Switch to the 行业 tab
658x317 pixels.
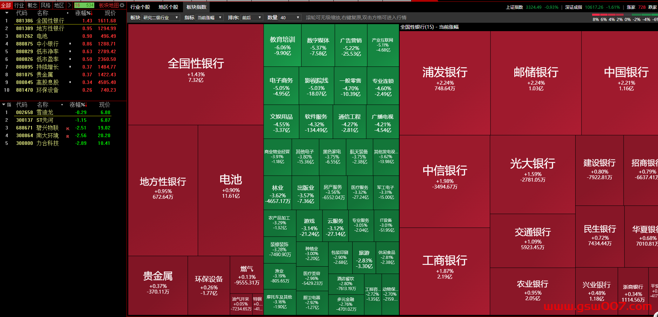(19, 5)
